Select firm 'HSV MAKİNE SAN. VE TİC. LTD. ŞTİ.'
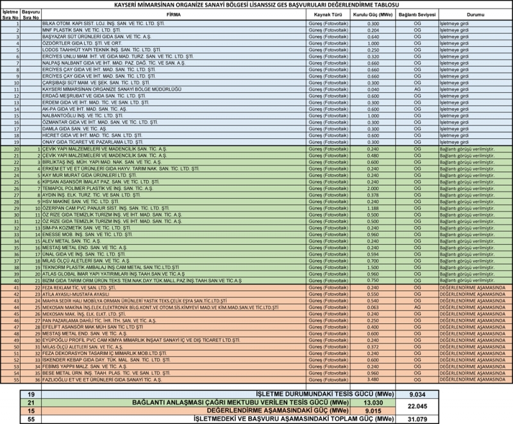 (x=81, y=202)
